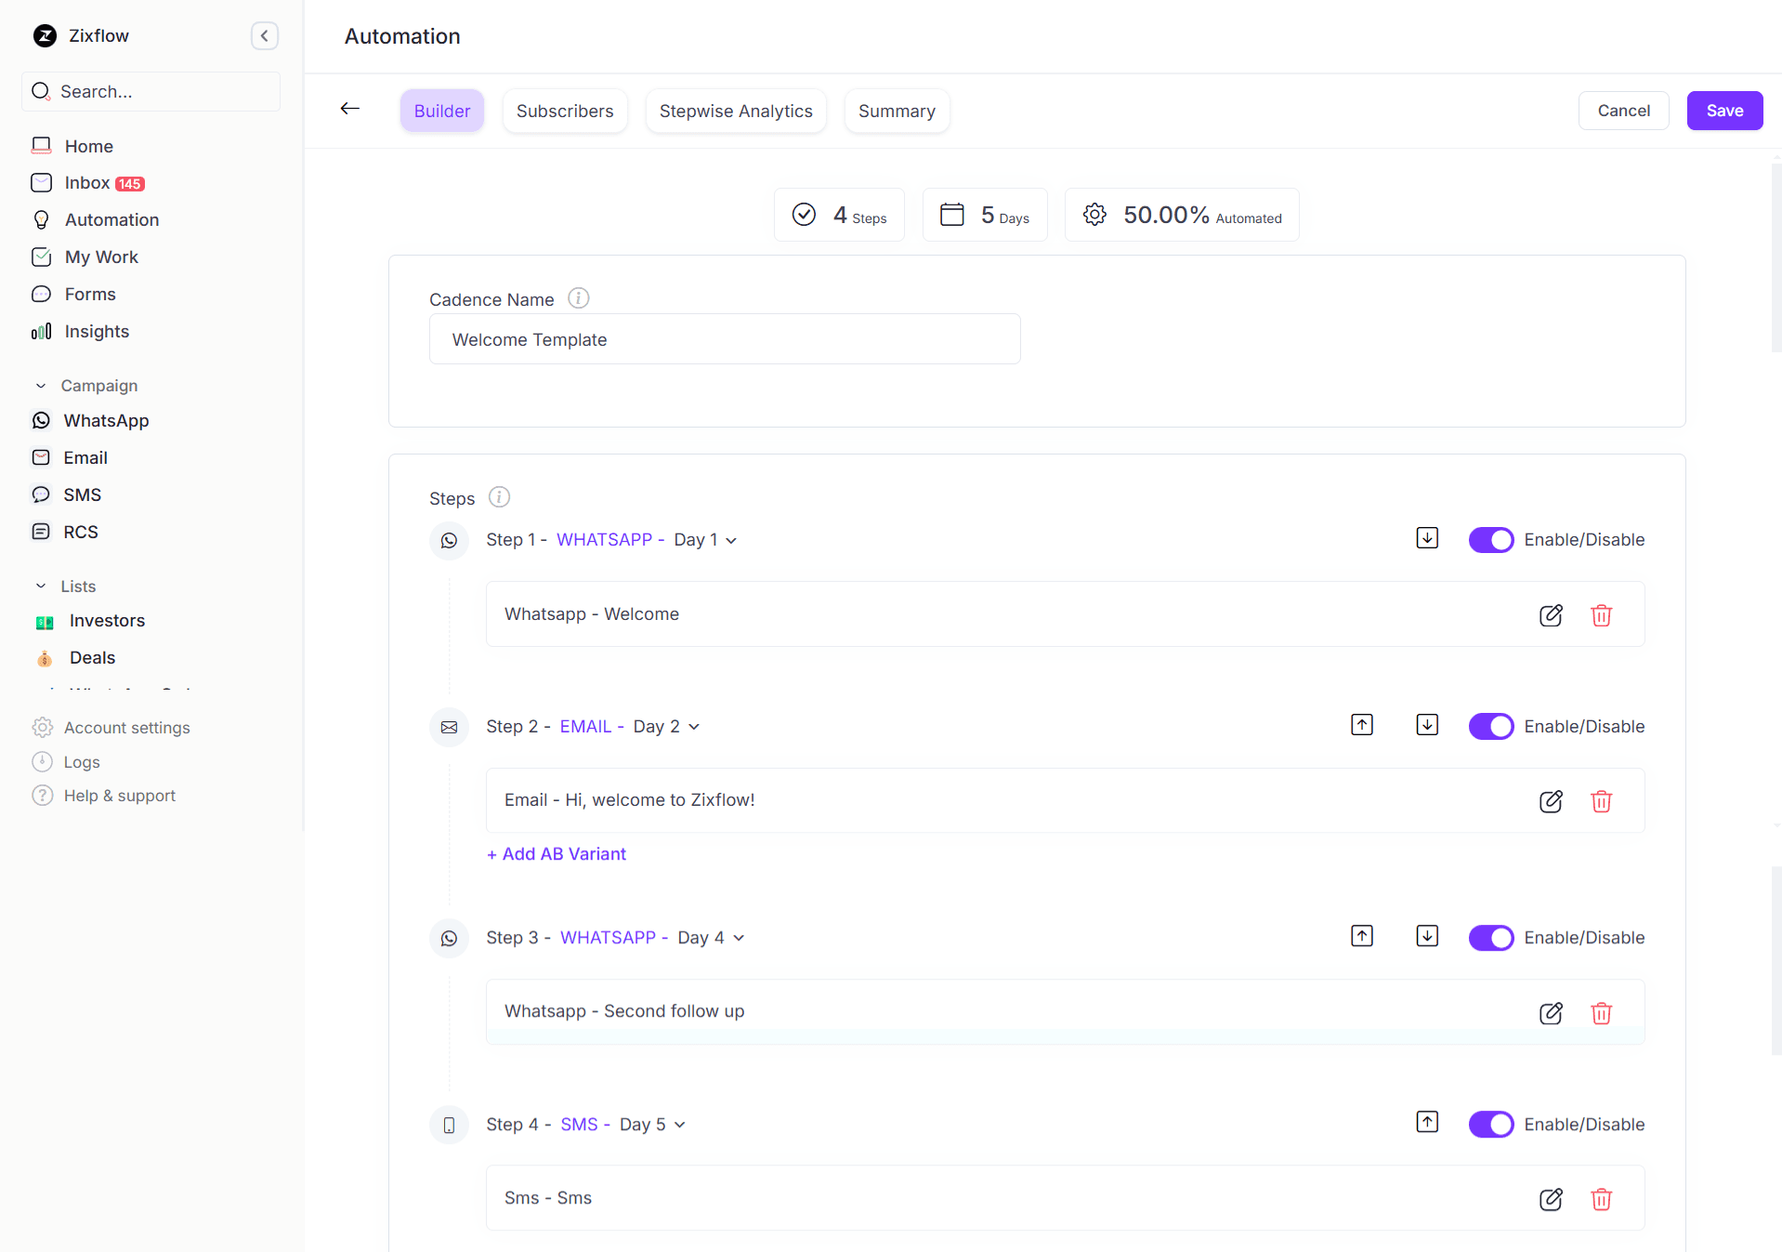Delete the Sms - Sms step content
1782x1252 pixels.
1601,1199
